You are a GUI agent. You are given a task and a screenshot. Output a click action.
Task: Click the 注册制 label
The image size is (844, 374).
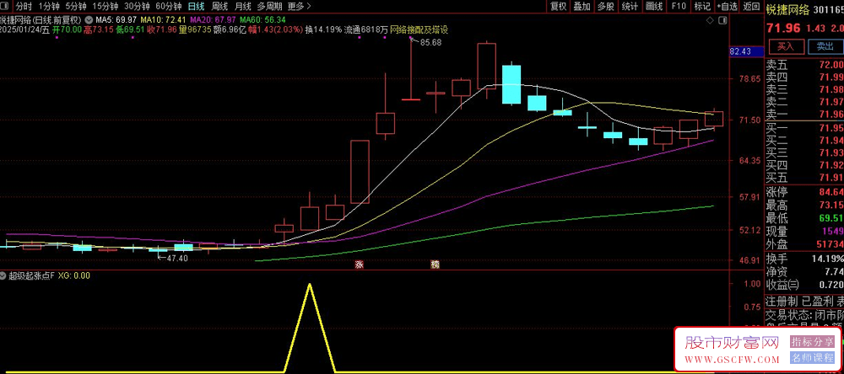[782, 302]
